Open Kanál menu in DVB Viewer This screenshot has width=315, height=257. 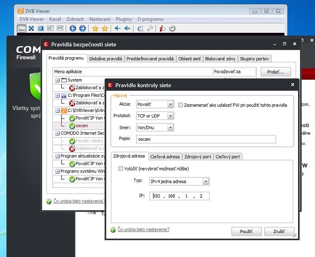click(x=55, y=19)
